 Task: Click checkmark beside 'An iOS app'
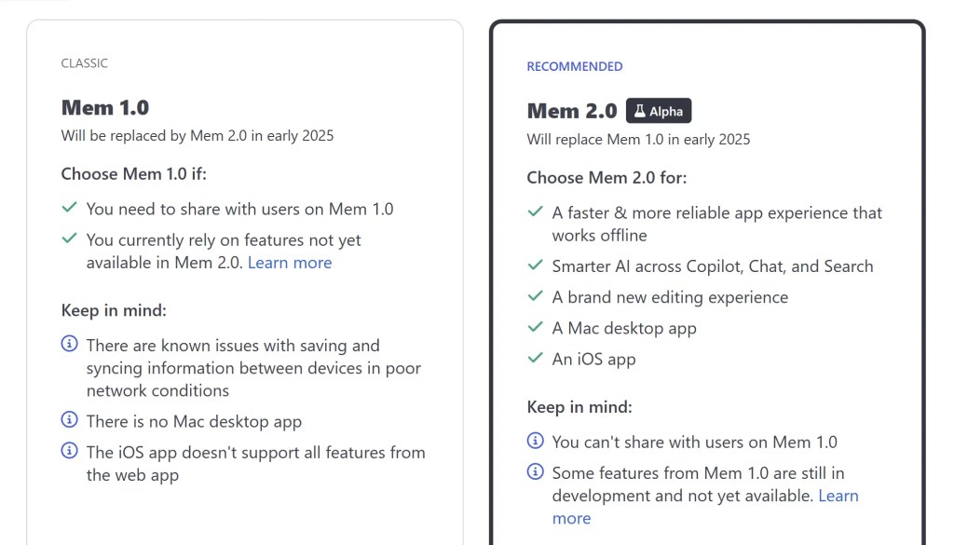pos(535,358)
